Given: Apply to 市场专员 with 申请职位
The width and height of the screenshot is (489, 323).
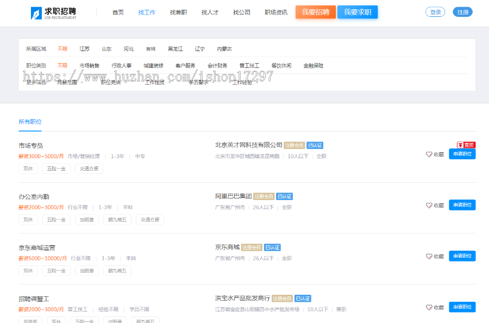Looking at the screenshot, I should 462,154.
